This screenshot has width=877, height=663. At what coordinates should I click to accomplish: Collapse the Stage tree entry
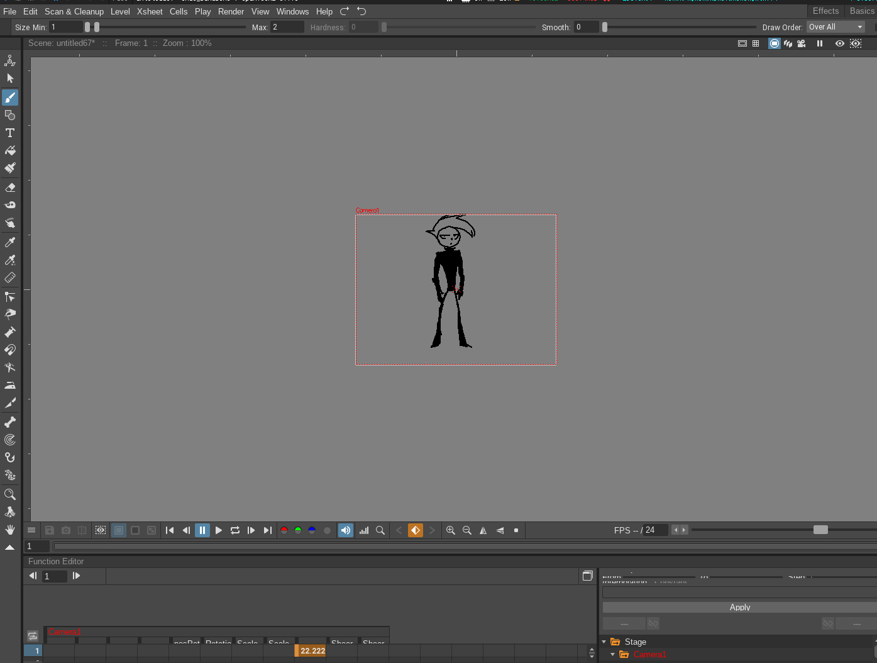(604, 642)
